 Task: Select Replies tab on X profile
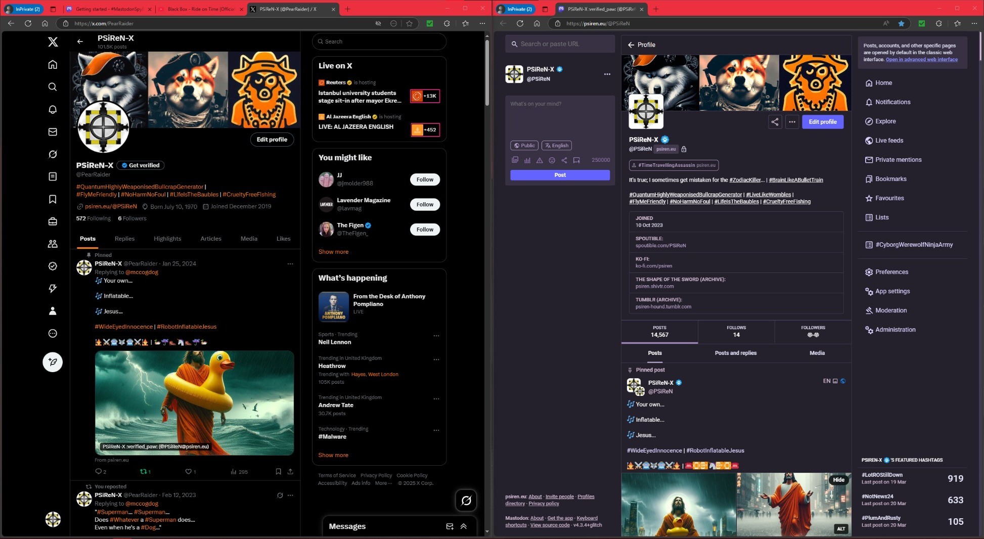tap(124, 239)
